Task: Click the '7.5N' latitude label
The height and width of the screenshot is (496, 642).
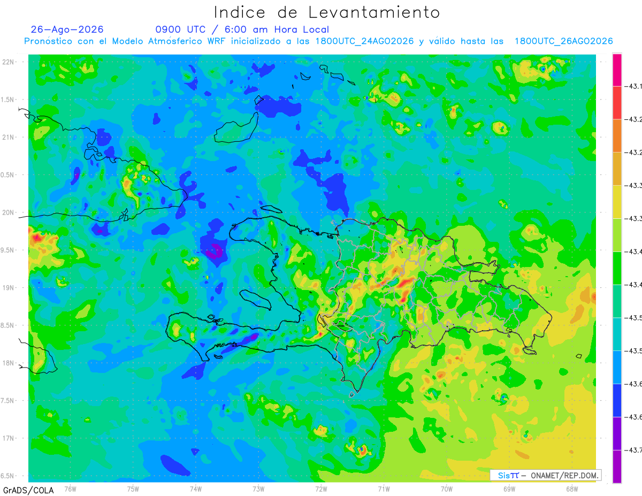Action: point(6,400)
